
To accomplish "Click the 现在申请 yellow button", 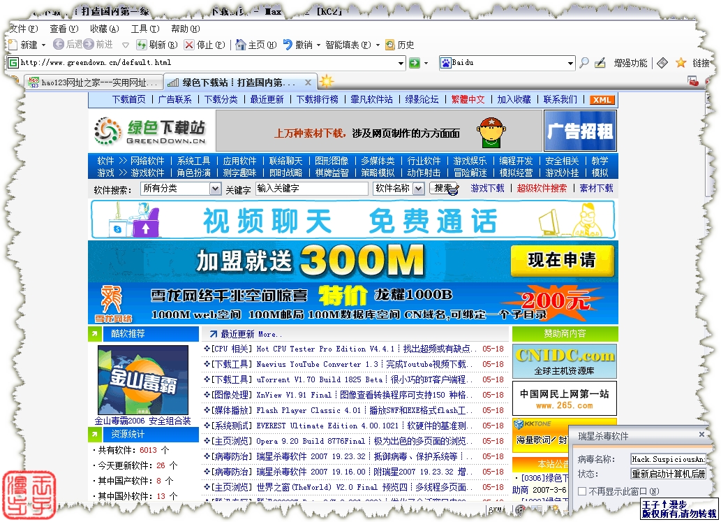I will click(562, 261).
